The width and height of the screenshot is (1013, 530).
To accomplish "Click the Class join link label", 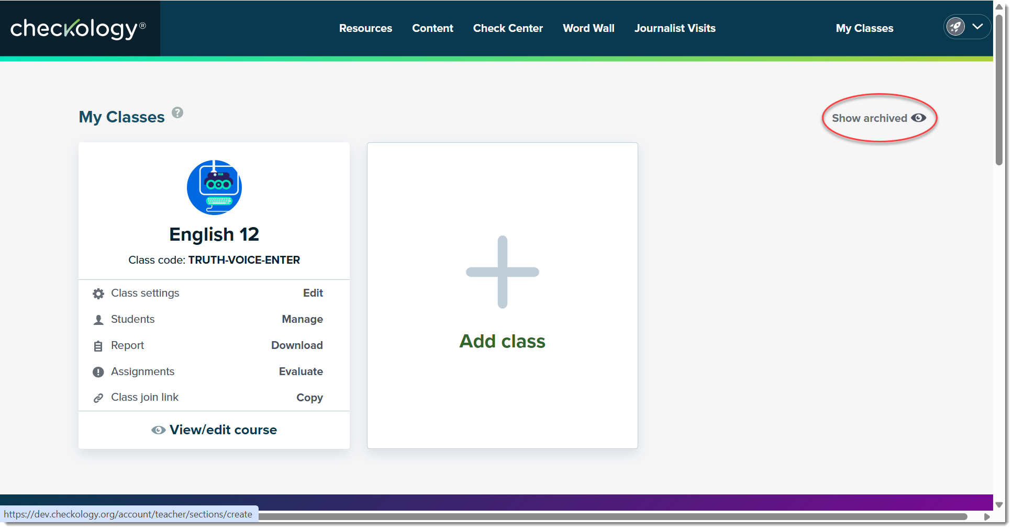I will coord(144,397).
